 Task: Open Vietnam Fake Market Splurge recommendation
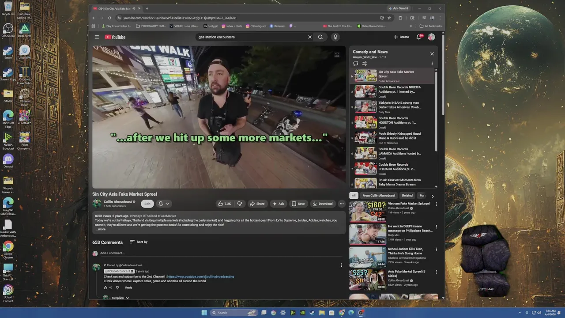[x=392, y=212]
